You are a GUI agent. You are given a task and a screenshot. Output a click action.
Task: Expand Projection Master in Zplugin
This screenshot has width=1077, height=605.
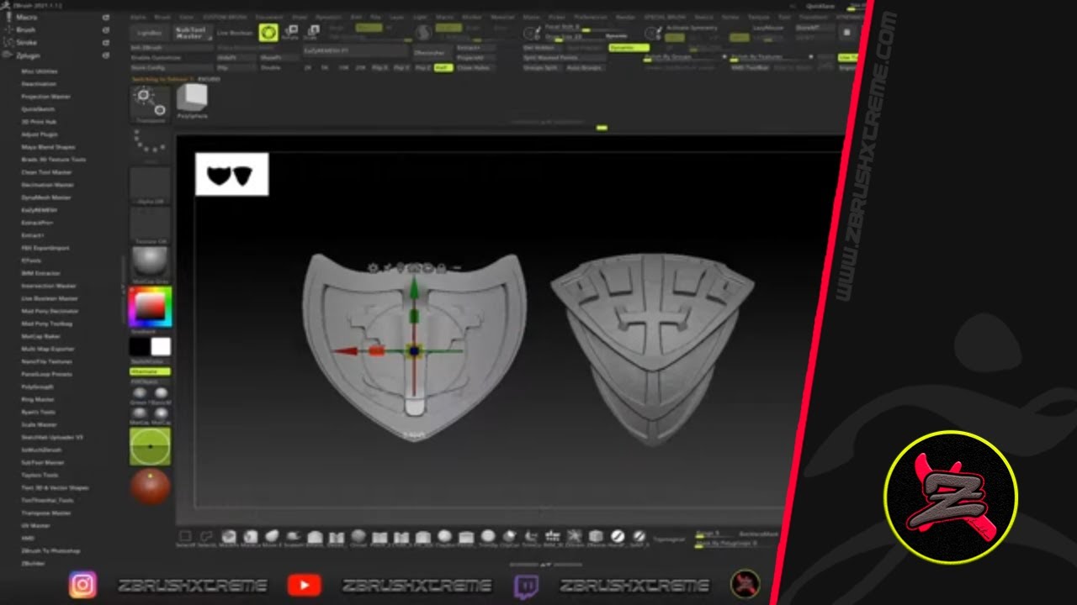pyautogui.click(x=46, y=97)
